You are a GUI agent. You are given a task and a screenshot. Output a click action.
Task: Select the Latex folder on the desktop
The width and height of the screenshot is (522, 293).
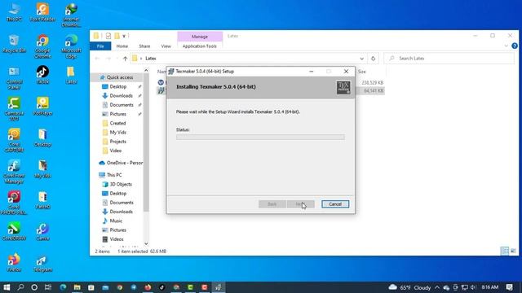point(71,75)
